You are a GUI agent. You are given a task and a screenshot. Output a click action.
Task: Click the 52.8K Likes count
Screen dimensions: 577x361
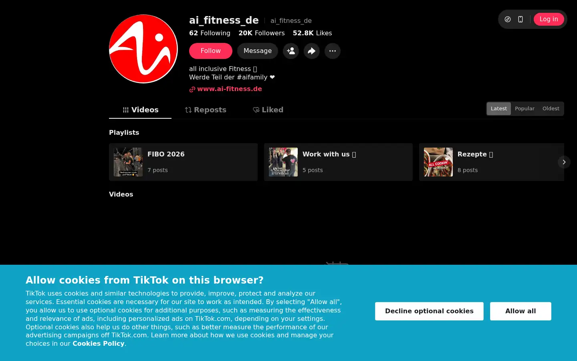point(313,33)
